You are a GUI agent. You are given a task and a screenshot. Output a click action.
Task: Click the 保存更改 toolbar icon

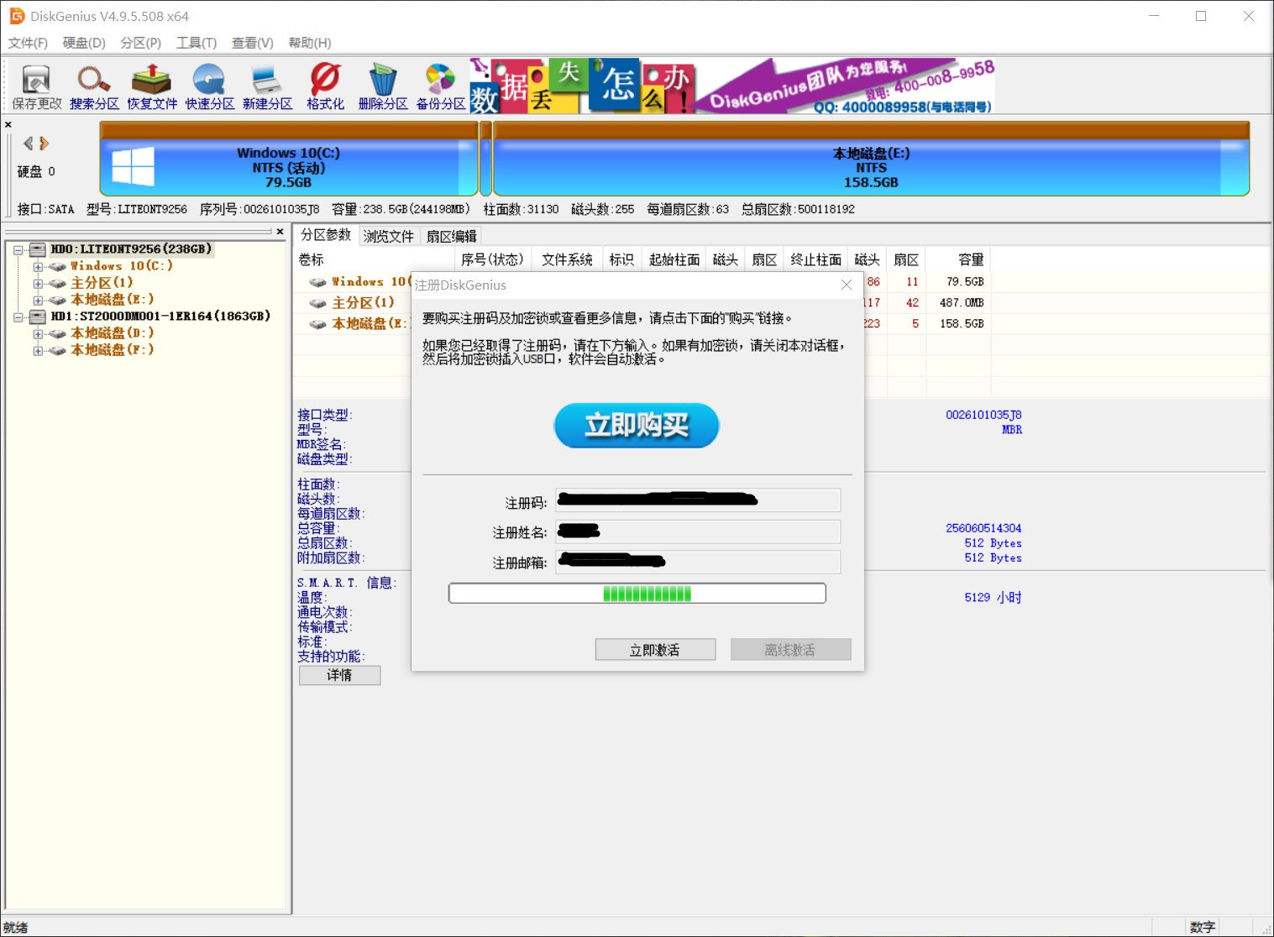click(x=37, y=87)
